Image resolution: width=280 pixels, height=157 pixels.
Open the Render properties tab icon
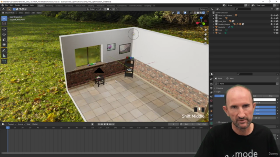[x=211, y=84]
